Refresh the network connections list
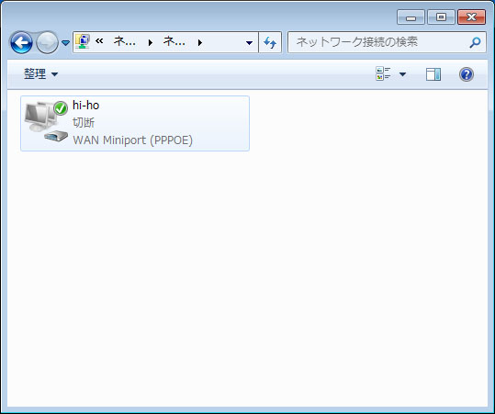The height and width of the screenshot is (414, 495). pos(270,42)
